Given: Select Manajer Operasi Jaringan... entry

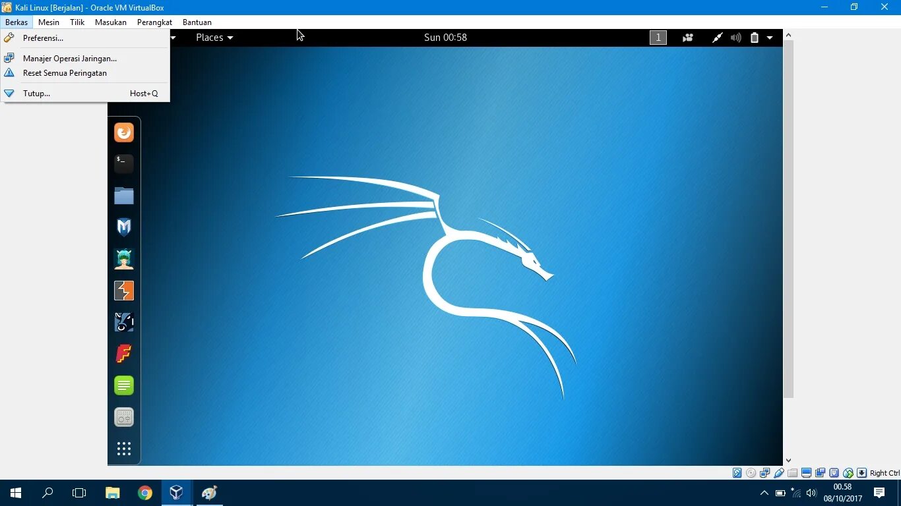Looking at the screenshot, I should [x=85, y=59].
